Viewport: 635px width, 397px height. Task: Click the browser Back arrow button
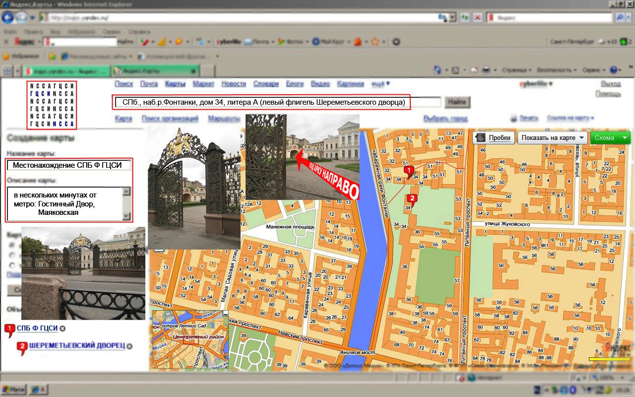click(x=8, y=17)
